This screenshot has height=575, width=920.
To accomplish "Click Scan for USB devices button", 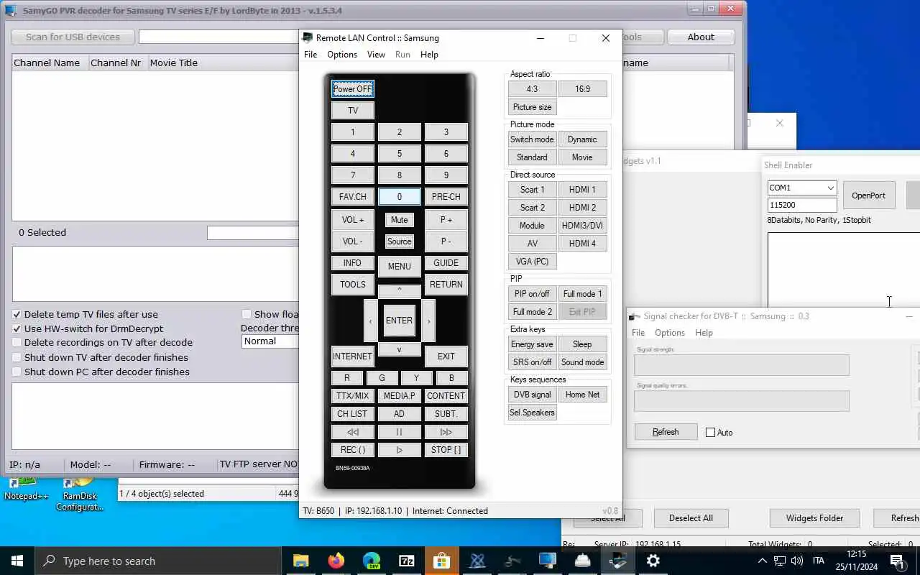I will (73, 37).
